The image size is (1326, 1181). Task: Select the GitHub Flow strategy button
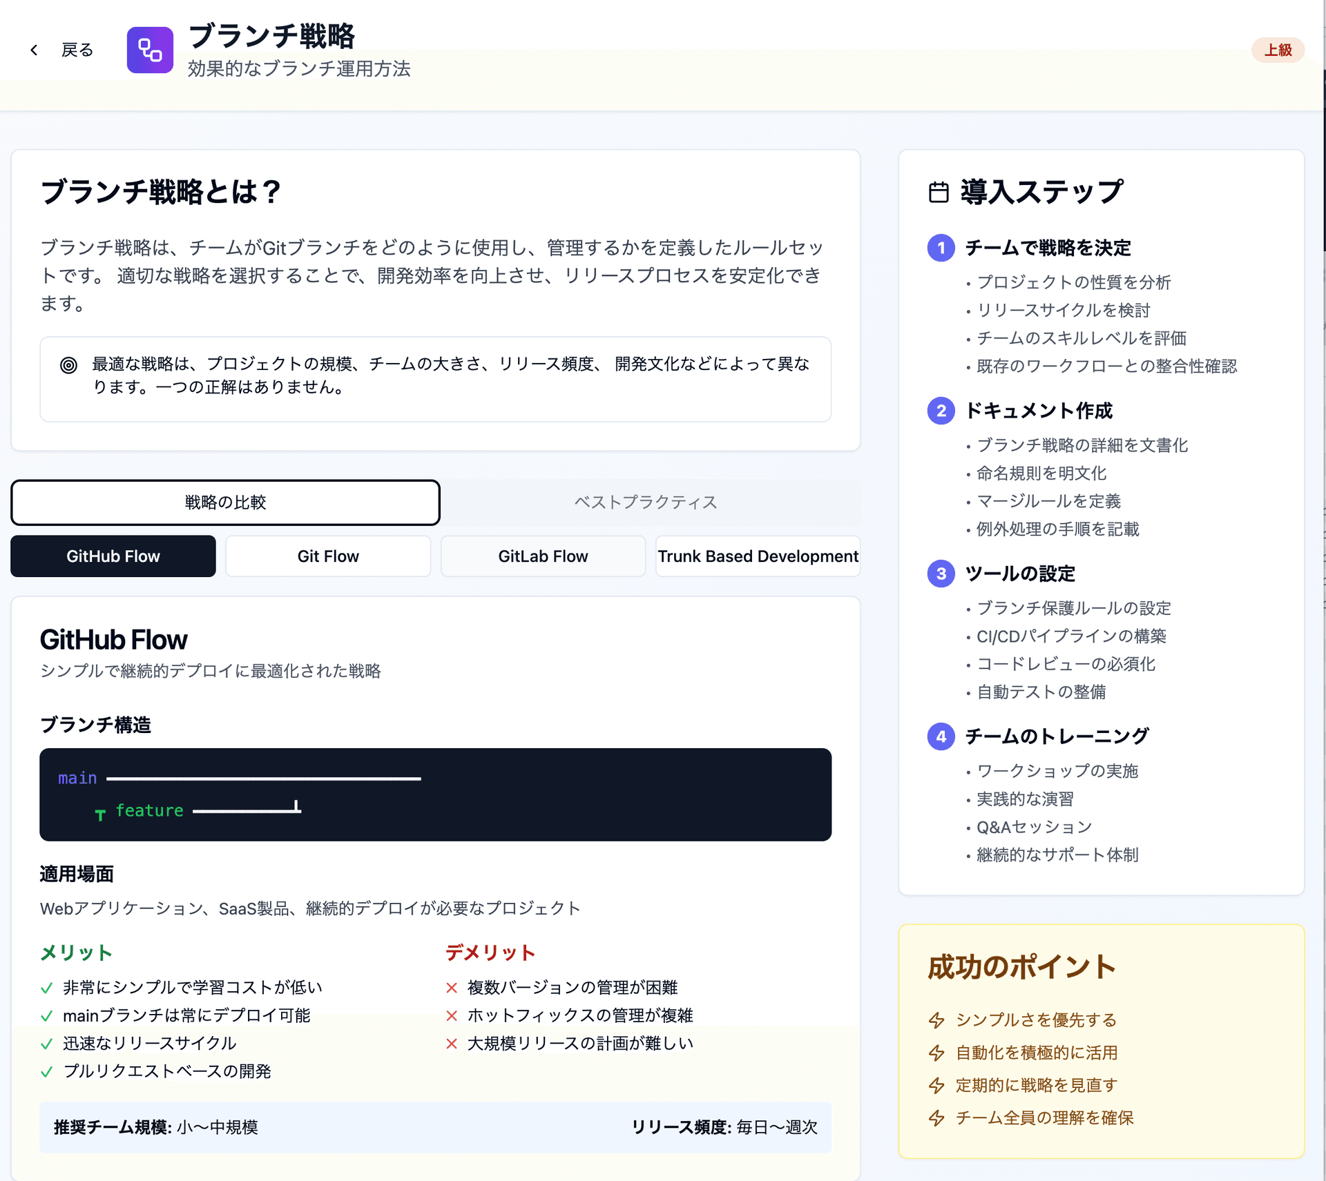pos(113,556)
